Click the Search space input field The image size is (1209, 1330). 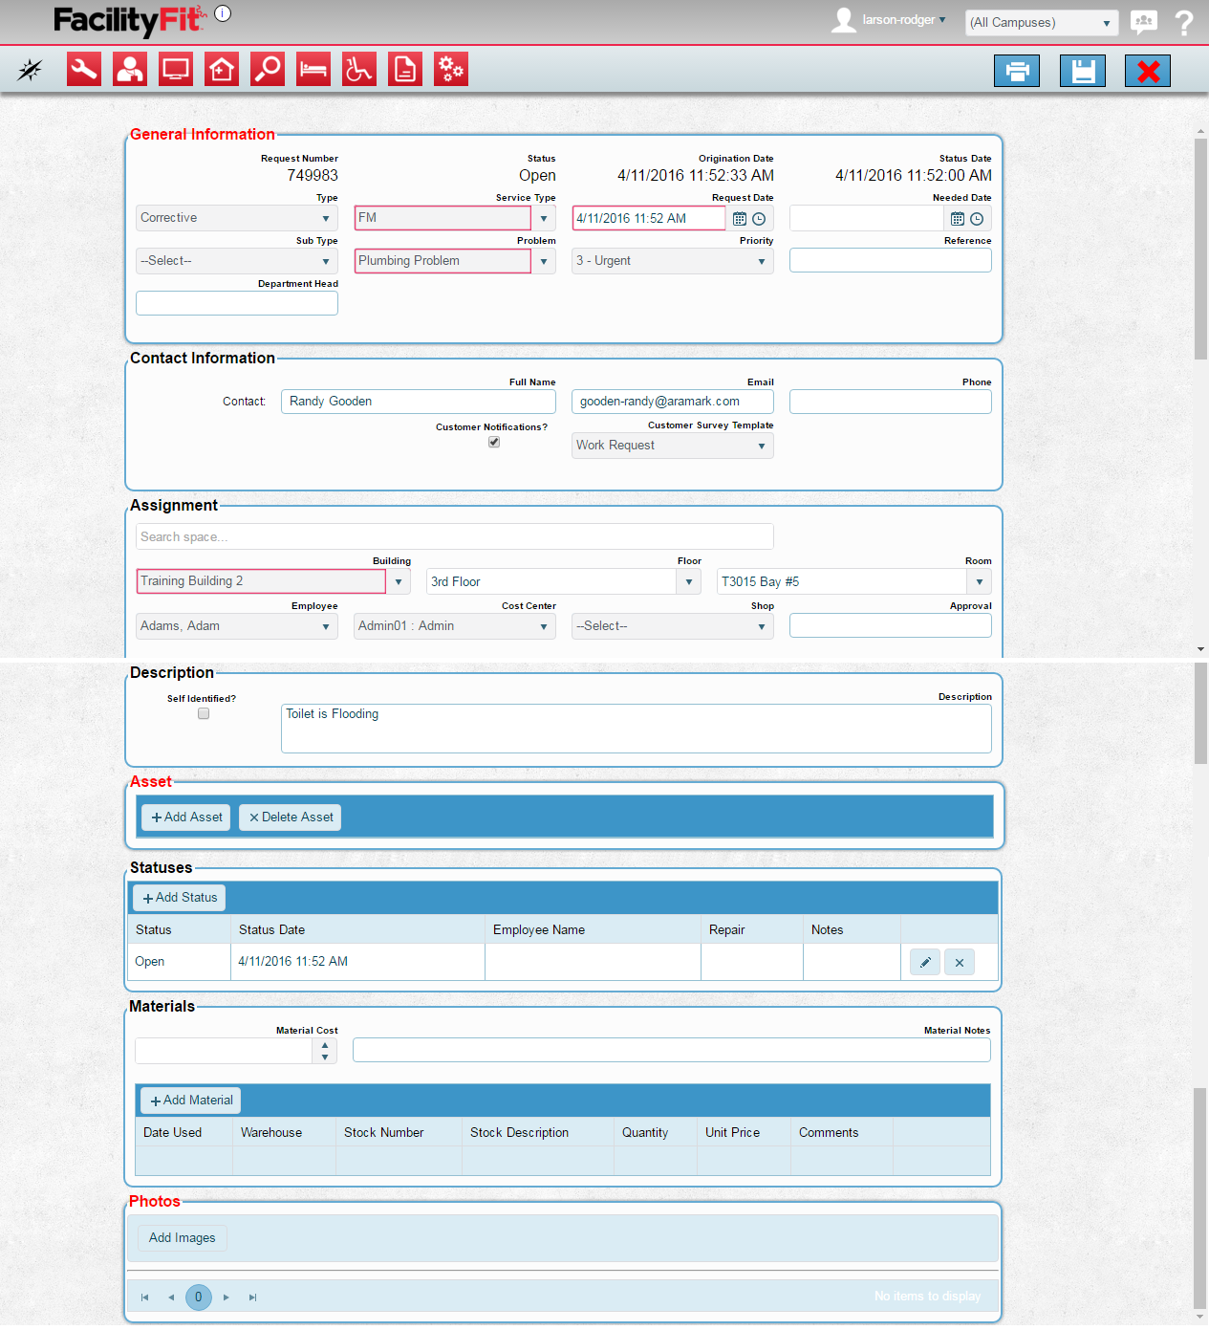(454, 537)
